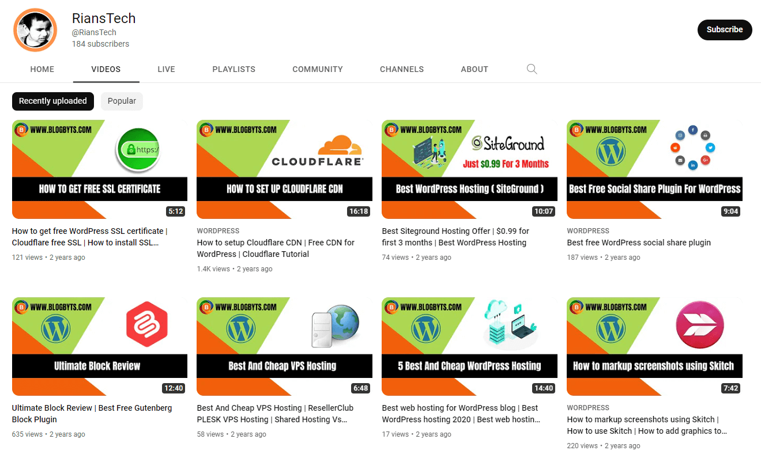Click the 'Best And Cheap VPS Hosting' title
The width and height of the screenshot is (761, 458).
pyautogui.click(x=275, y=414)
